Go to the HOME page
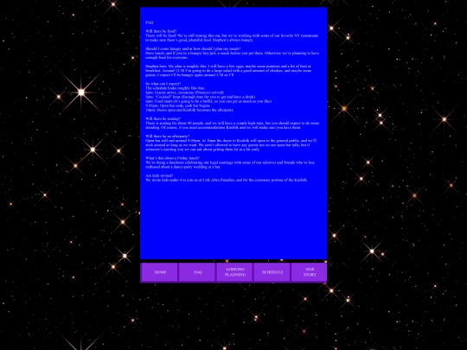Image resolution: width=467 pixels, height=350 pixels. point(159,271)
